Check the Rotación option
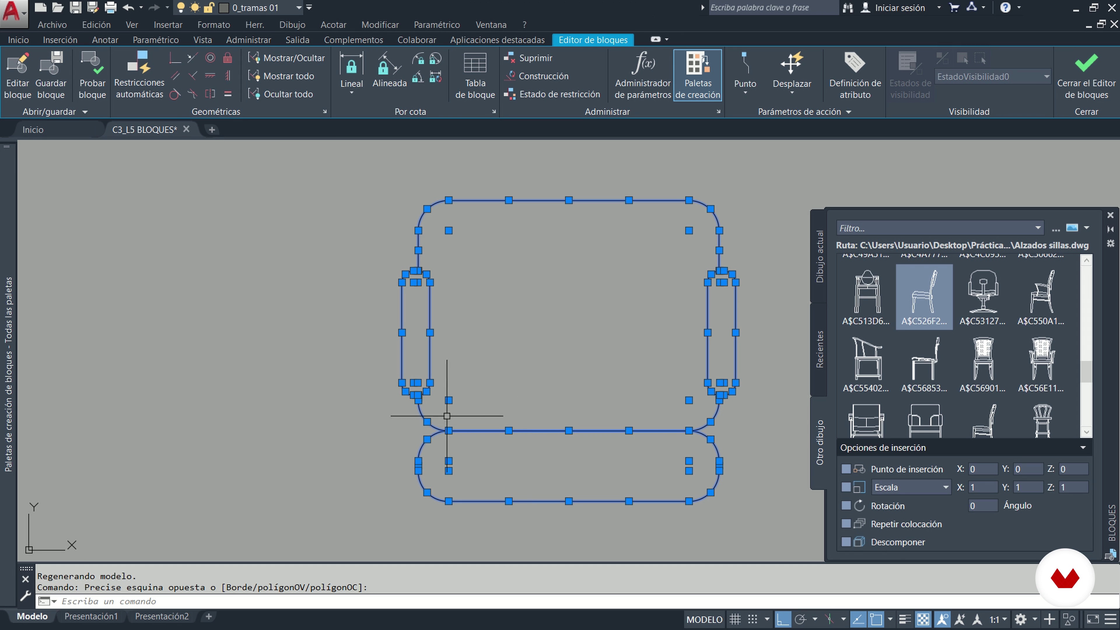 [x=846, y=505]
